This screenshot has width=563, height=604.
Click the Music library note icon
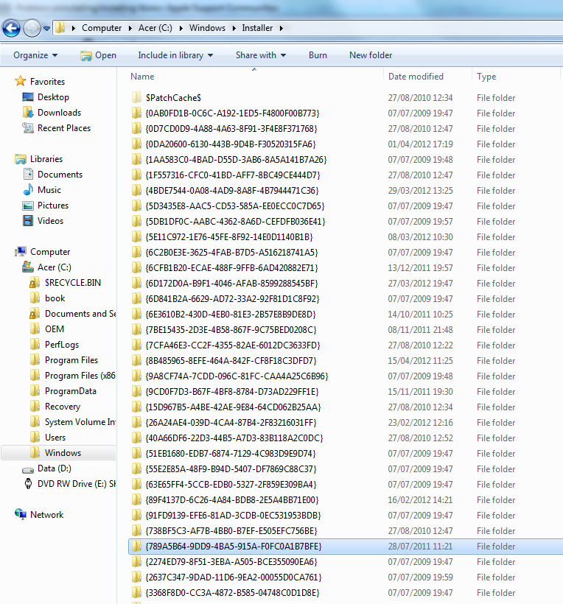(x=28, y=189)
